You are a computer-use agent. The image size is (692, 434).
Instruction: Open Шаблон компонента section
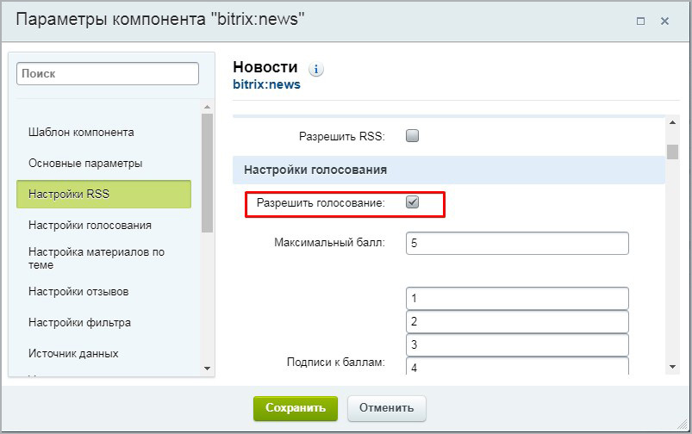tap(81, 133)
